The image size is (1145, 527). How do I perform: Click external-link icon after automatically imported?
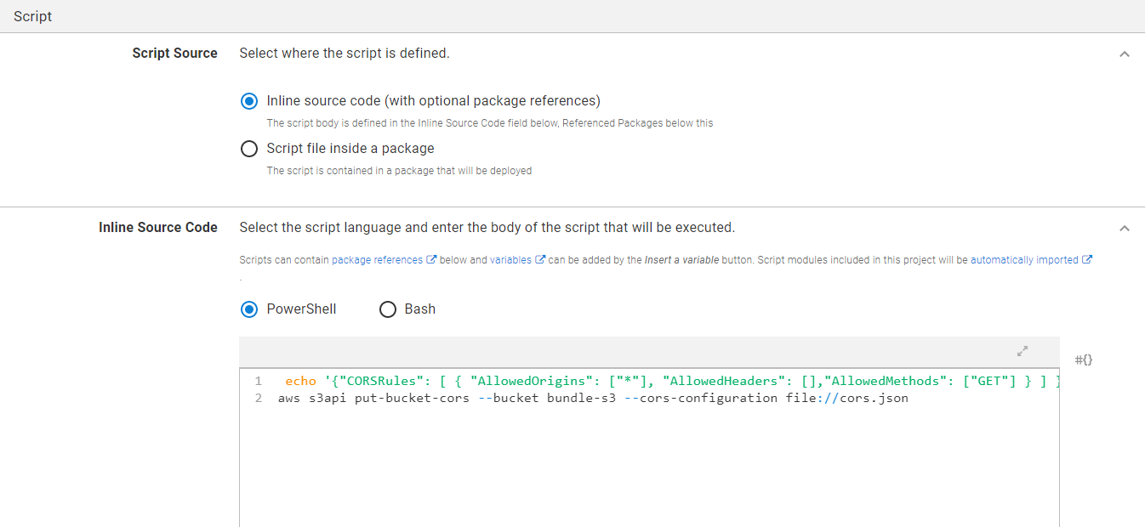coord(1086,260)
